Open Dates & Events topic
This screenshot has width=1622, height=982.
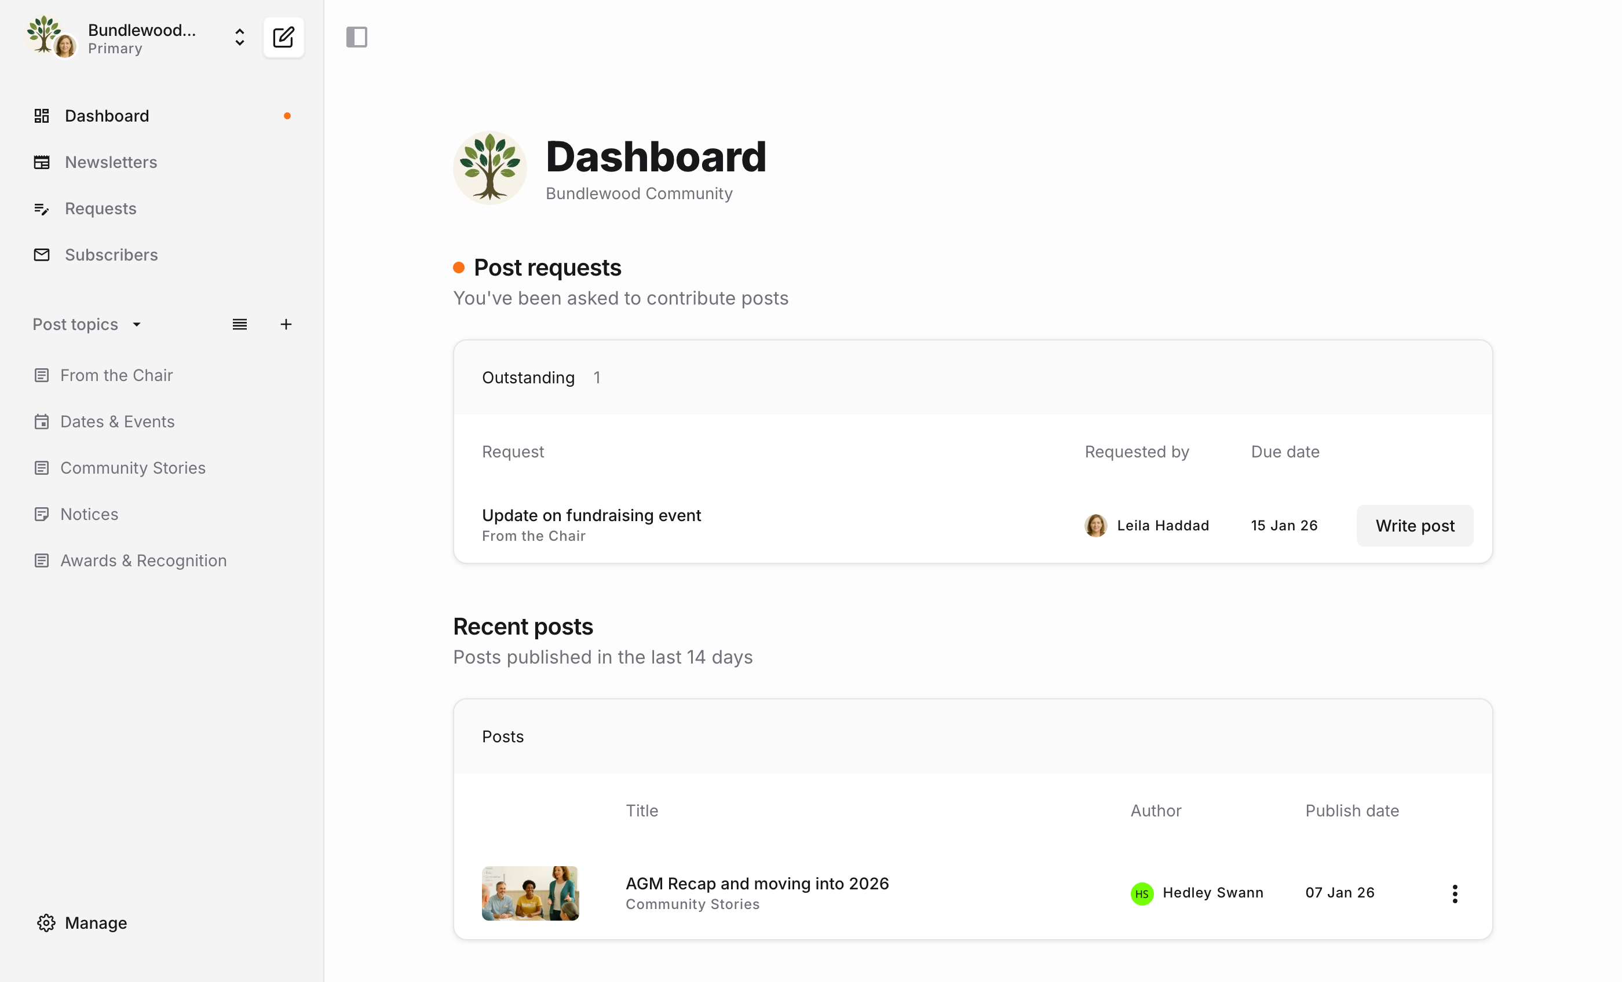(x=117, y=422)
